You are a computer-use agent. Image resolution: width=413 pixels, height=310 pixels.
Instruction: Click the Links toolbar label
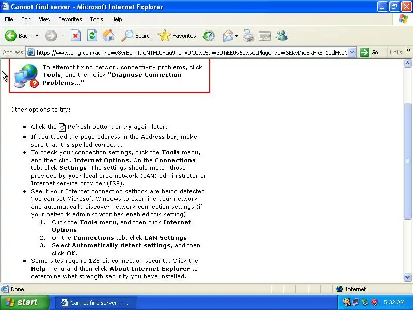click(x=395, y=52)
